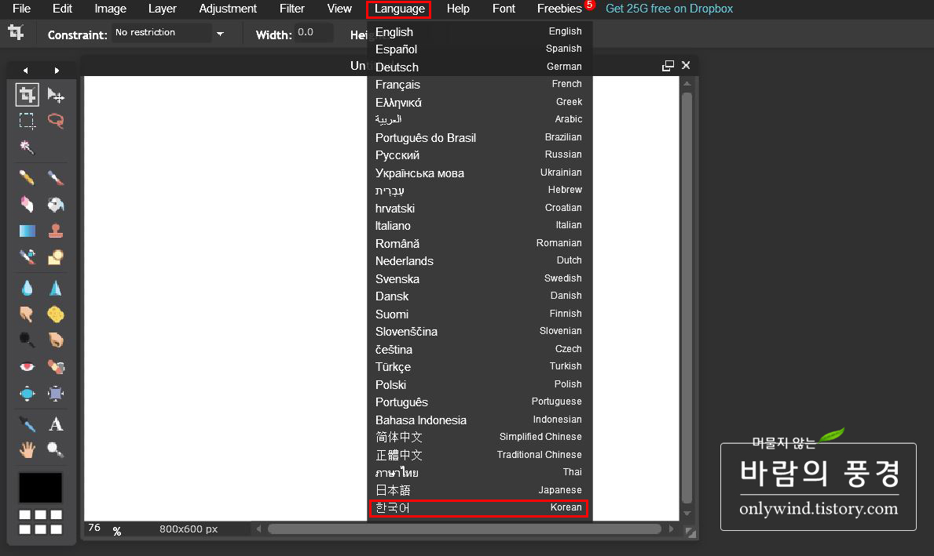This screenshot has width=934, height=556.
Task: Open the Filter menu
Action: click(292, 9)
